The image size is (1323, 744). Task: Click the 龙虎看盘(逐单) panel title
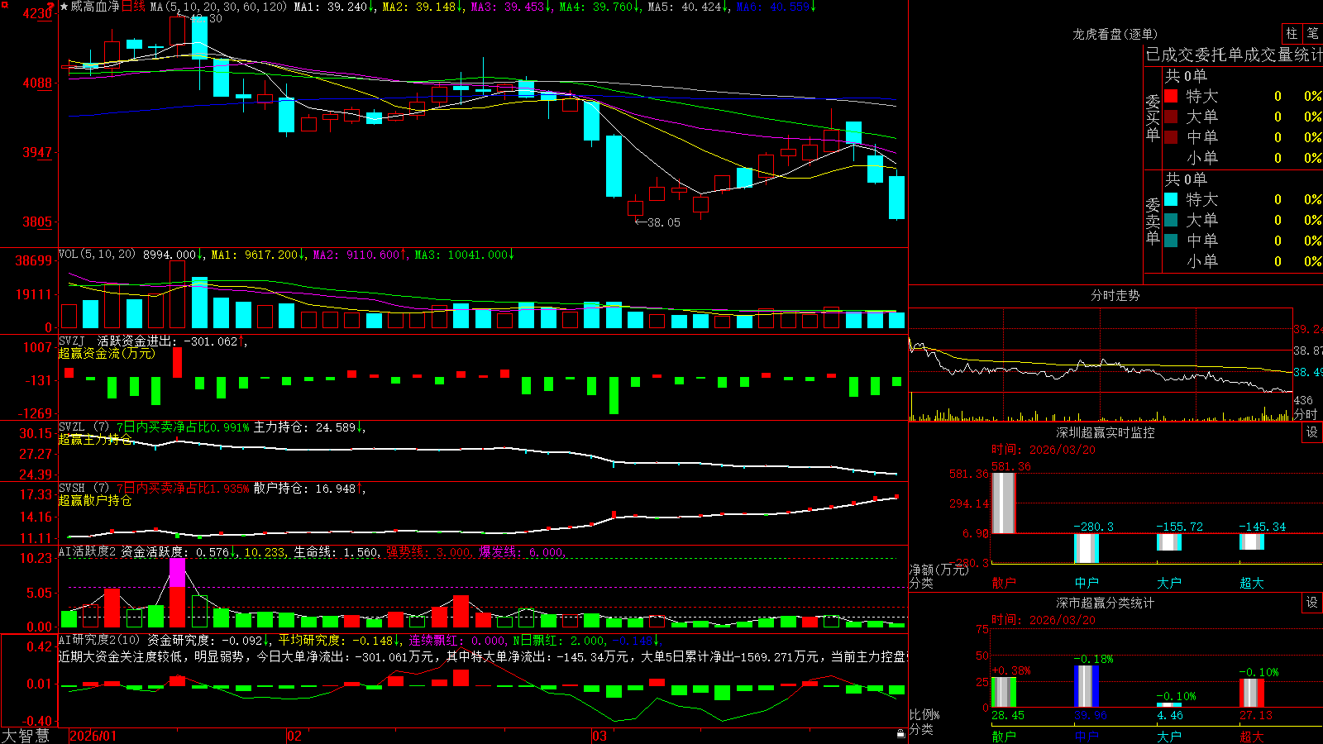click(1115, 34)
